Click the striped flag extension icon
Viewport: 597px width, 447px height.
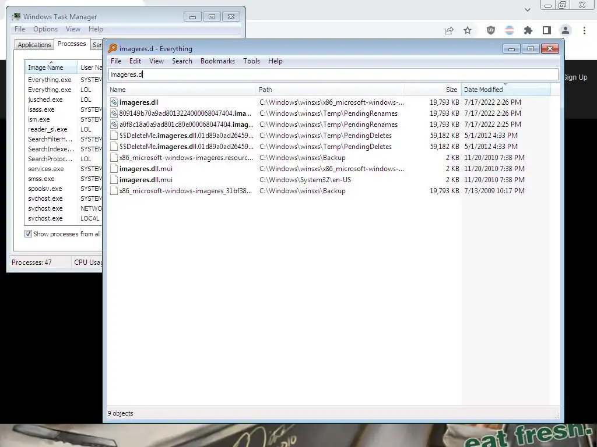coord(510,30)
